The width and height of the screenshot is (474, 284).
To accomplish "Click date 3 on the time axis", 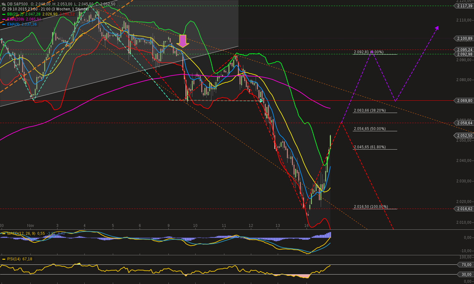I will [x=57, y=226].
